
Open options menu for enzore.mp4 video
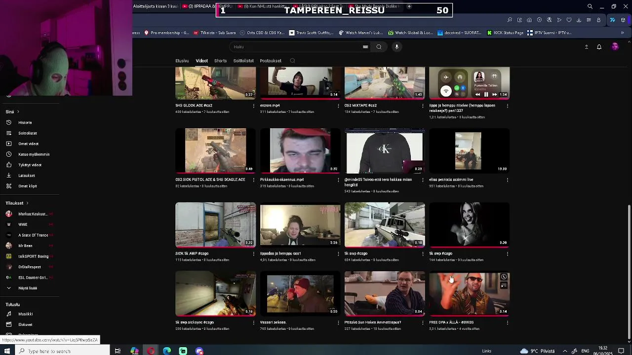(x=338, y=106)
